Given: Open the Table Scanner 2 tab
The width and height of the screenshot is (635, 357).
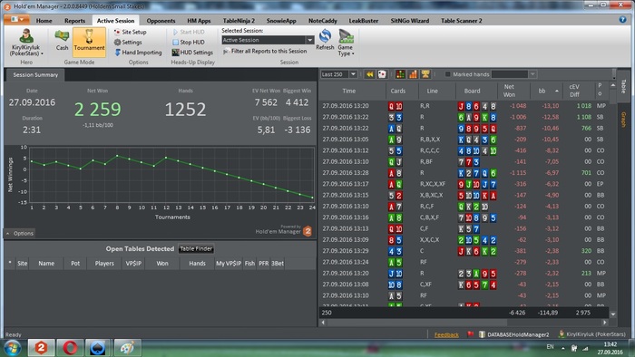Looking at the screenshot, I should [461, 21].
